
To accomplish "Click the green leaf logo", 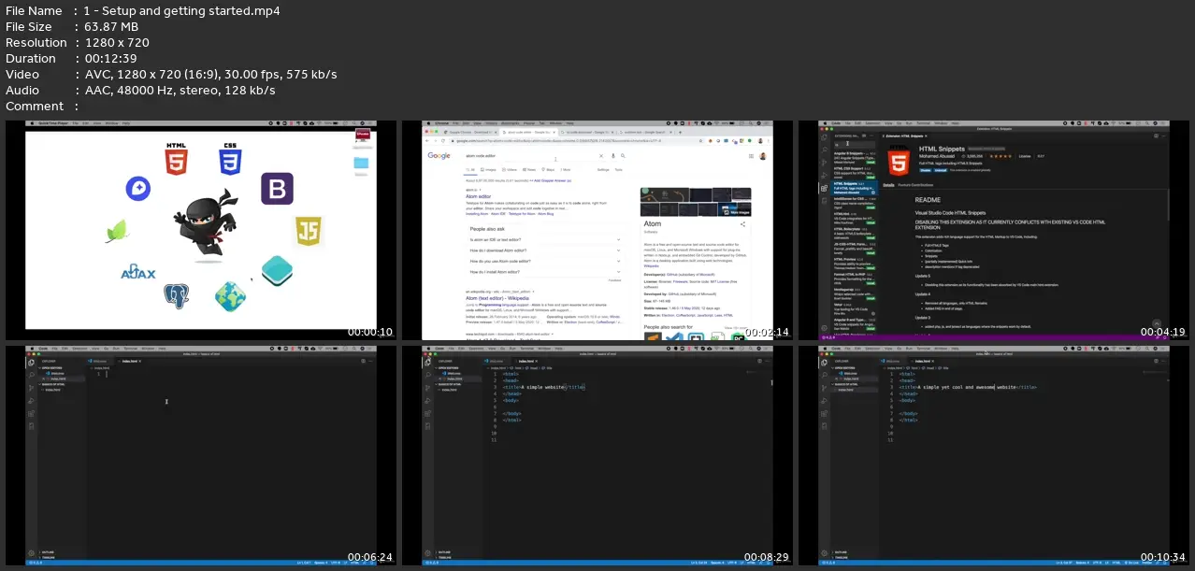I will click(117, 230).
